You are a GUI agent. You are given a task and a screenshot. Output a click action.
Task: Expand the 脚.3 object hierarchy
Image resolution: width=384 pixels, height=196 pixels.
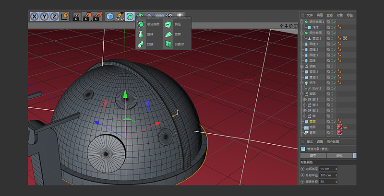click(x=305, y=99)
